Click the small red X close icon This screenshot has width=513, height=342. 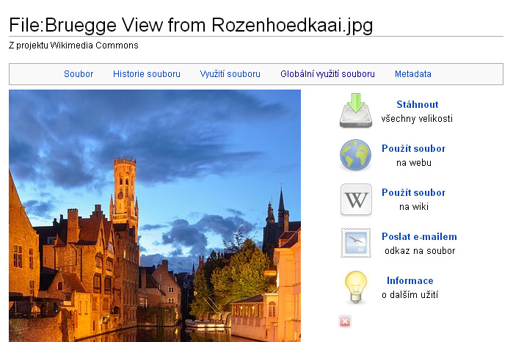coord(345,321)
